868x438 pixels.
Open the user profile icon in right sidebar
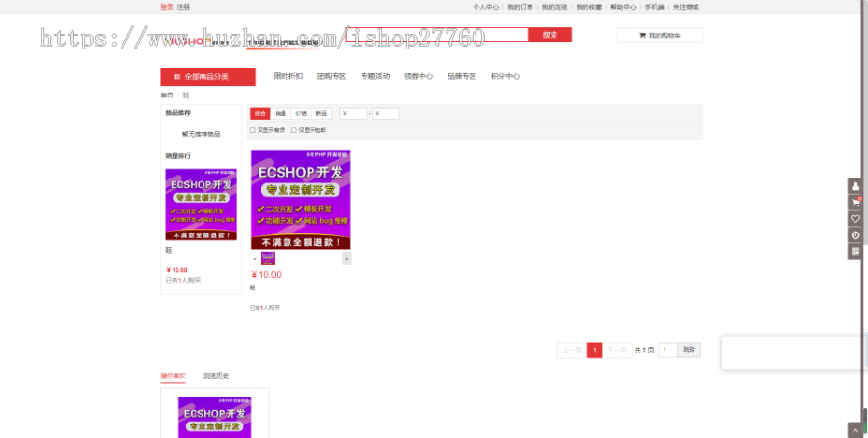coord(855,186)
